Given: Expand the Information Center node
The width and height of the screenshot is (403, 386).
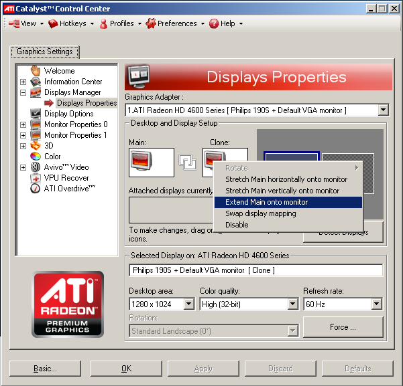Looking at the screenshot, I should point(23,82).
